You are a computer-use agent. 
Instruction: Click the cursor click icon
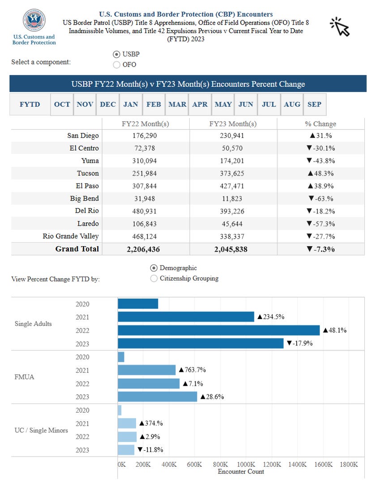(340, 27)
